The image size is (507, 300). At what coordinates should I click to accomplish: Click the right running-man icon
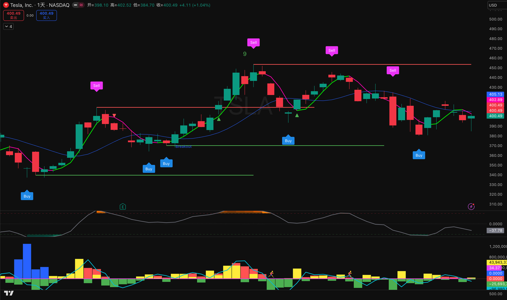point(350,273)
